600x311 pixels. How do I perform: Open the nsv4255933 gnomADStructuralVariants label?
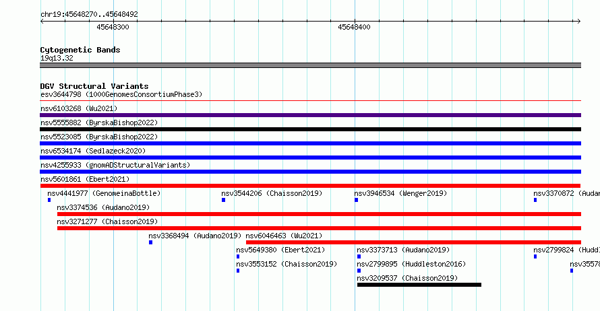click(x=115, y=165)
